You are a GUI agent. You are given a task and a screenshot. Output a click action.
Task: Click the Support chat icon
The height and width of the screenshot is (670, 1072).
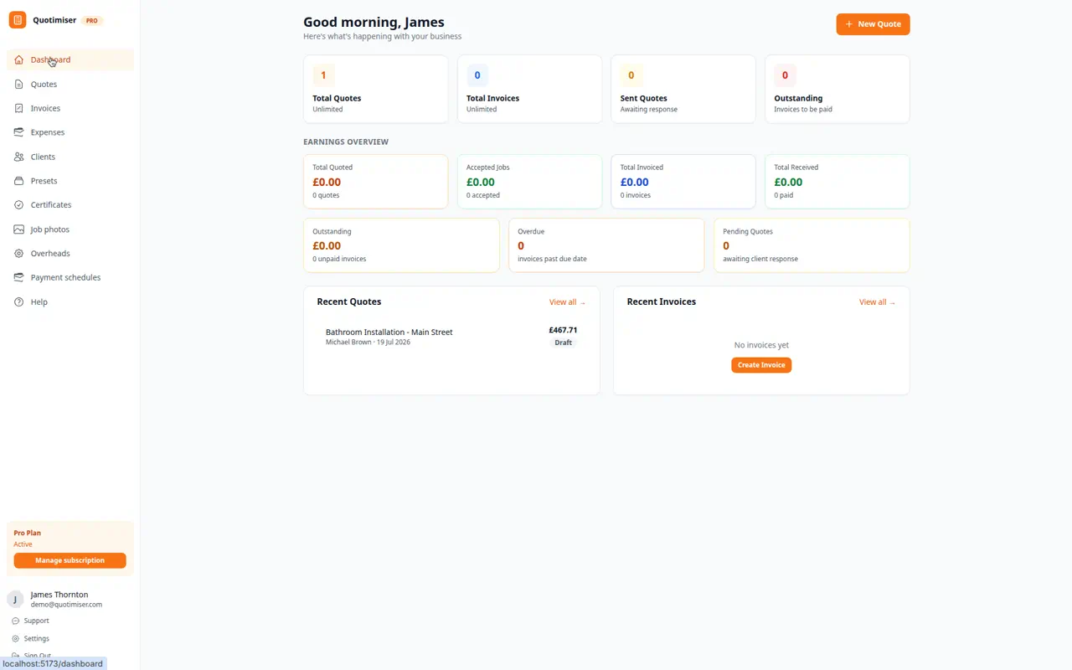click(15, 621)
